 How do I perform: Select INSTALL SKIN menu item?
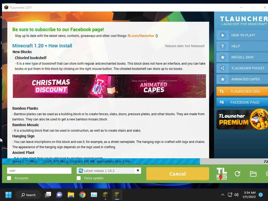coord(242,57)
